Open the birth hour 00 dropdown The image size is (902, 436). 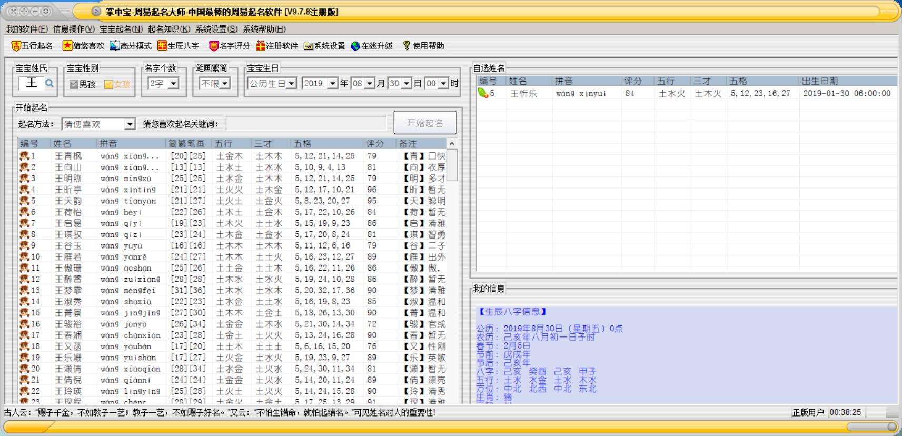[x=443, y=83]
